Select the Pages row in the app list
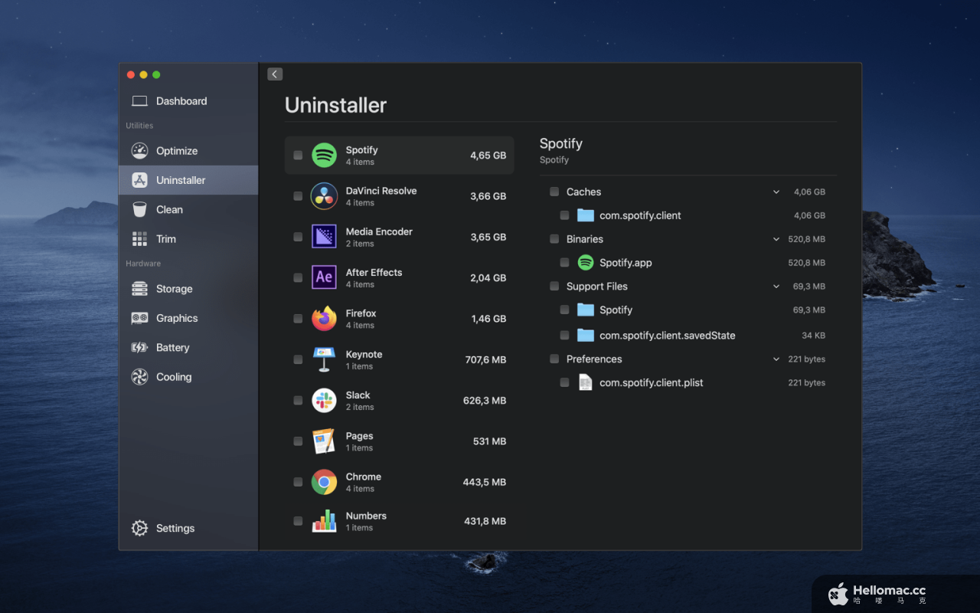This screenshot has width=980, height=613. pyautogui.click(x=400, y=441)
